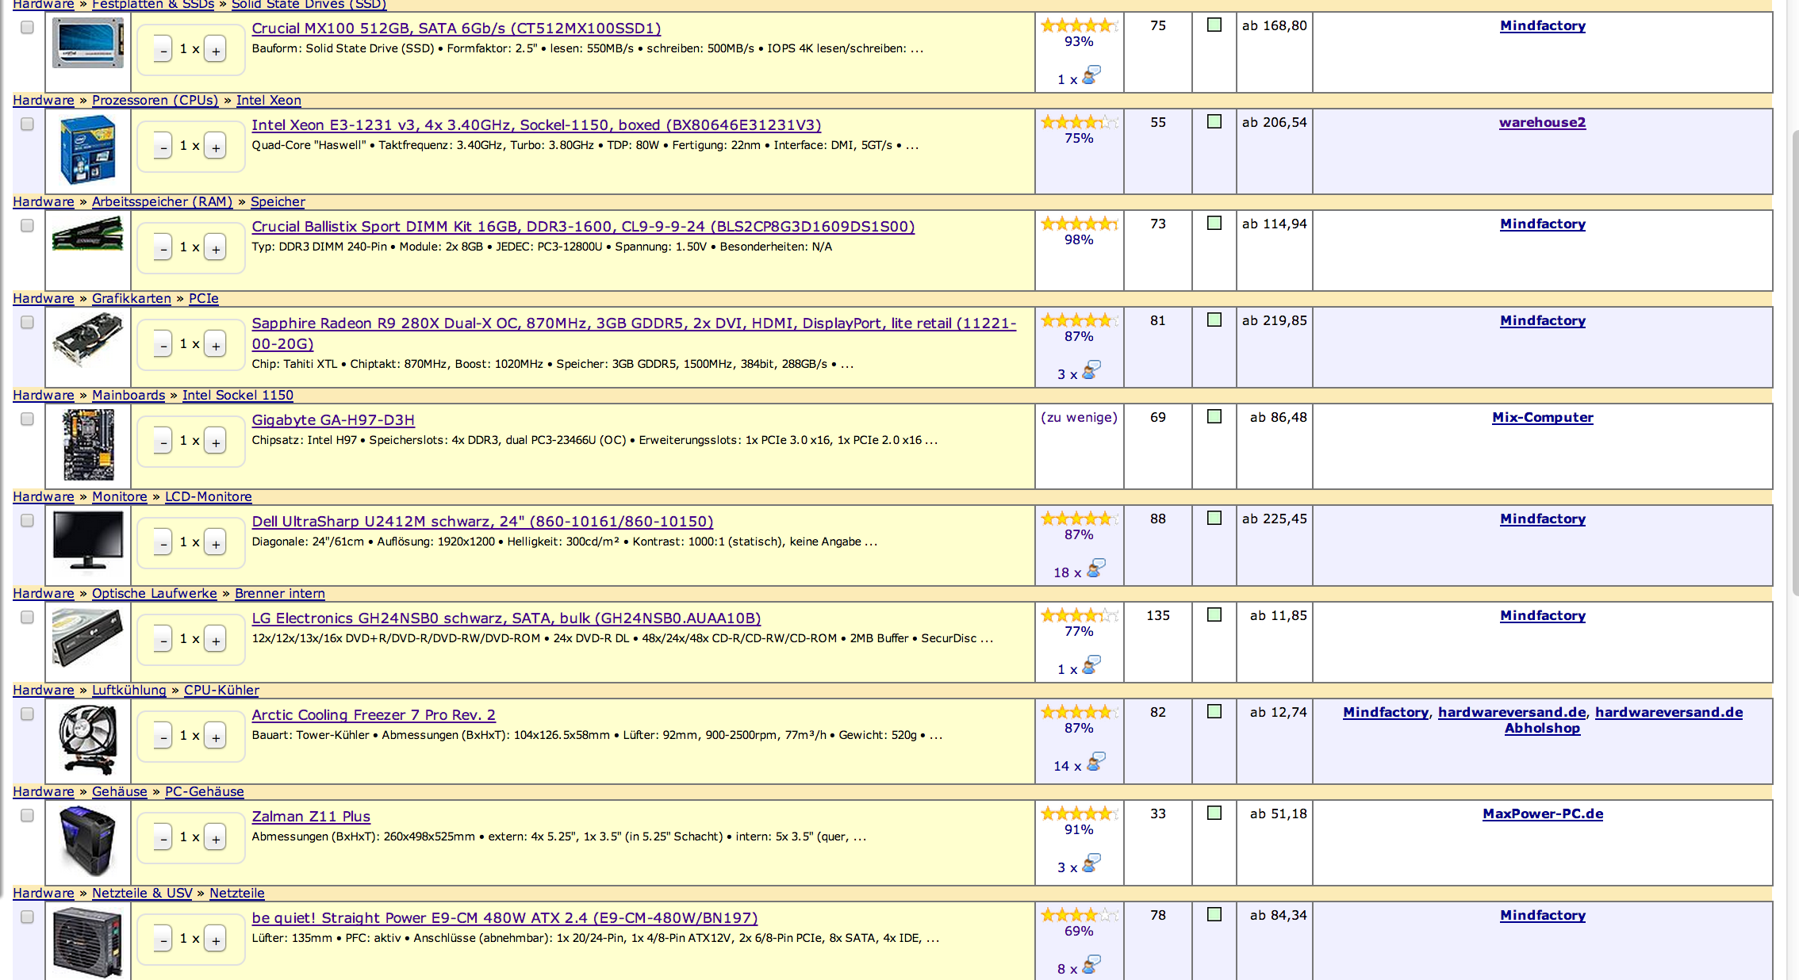Click the price "ab 206,54"
Viewport: 1799px width, 980px height.
[x=1275, y=122]
